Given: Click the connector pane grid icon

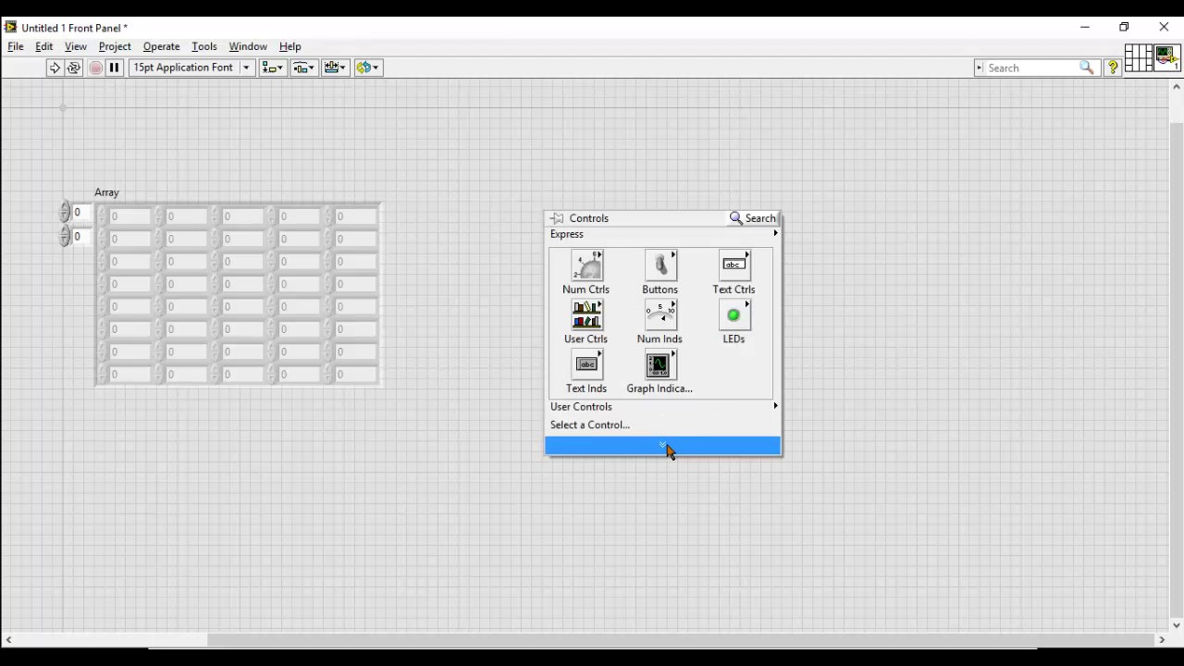Looking at the screenshot, I should pyautogui.click(x=1138, y=58).
